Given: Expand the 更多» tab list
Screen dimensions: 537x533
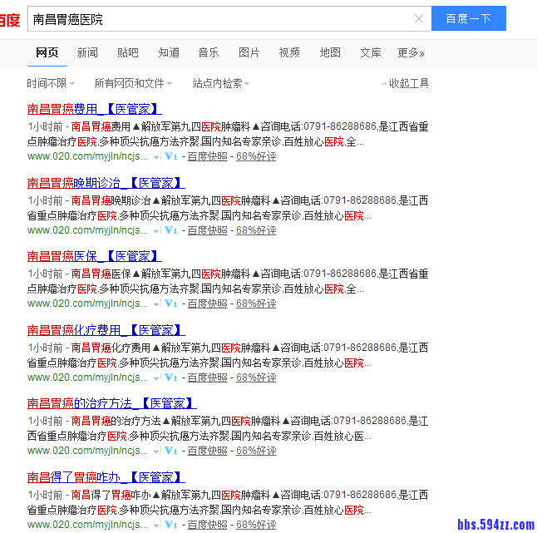Looking at the screenshot, I should [411, 52].
